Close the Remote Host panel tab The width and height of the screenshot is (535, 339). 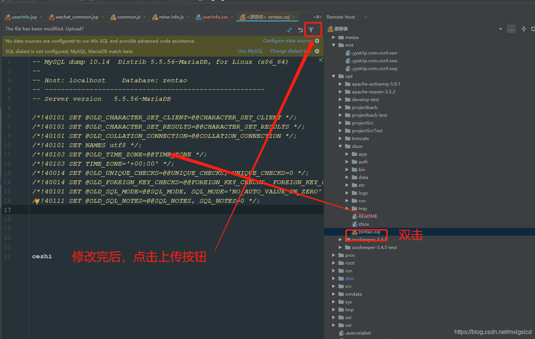366,17
